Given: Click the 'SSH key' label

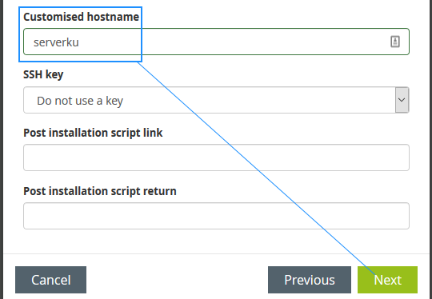Looking at the screenshot, I should [43, 74].
